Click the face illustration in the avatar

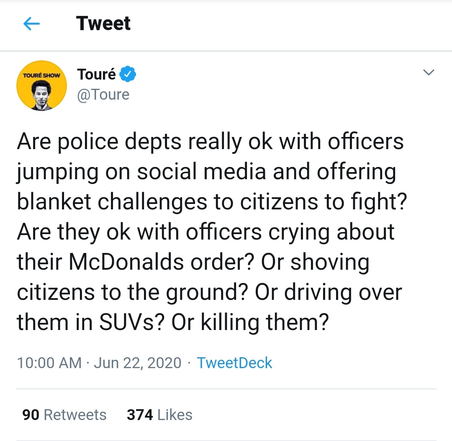(x=42, y=94)
